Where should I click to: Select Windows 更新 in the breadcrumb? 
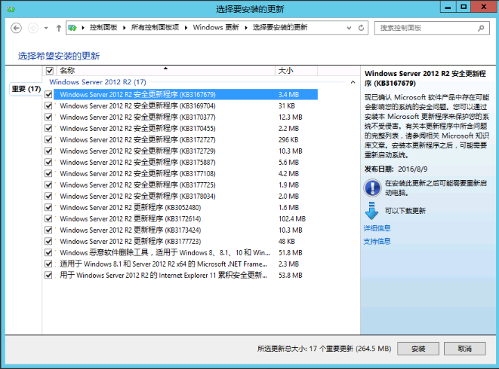point(216,28)
